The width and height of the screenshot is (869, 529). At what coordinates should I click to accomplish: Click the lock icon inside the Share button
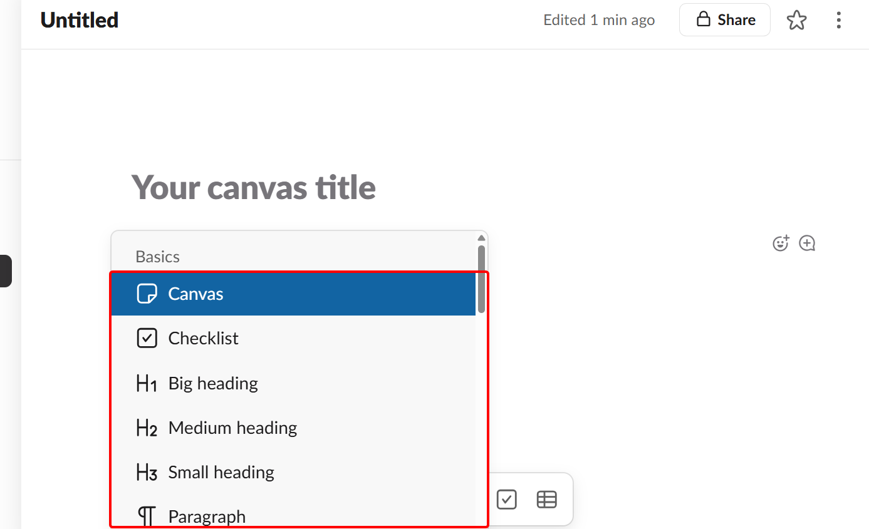coord(703,19)
